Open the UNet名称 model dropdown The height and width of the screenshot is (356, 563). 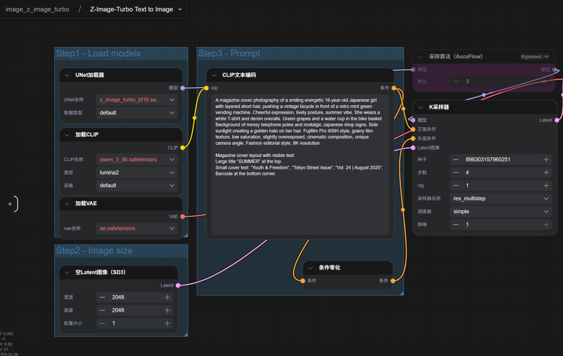click(137, 100)
